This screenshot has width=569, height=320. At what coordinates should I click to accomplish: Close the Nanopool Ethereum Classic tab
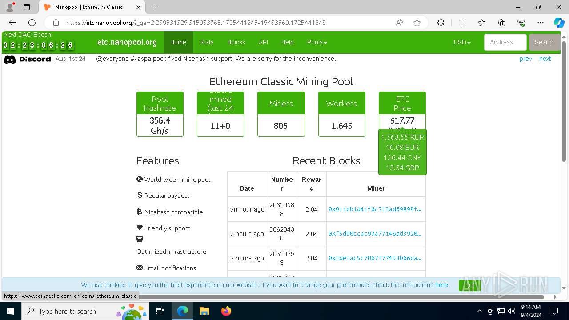[138, 7]
